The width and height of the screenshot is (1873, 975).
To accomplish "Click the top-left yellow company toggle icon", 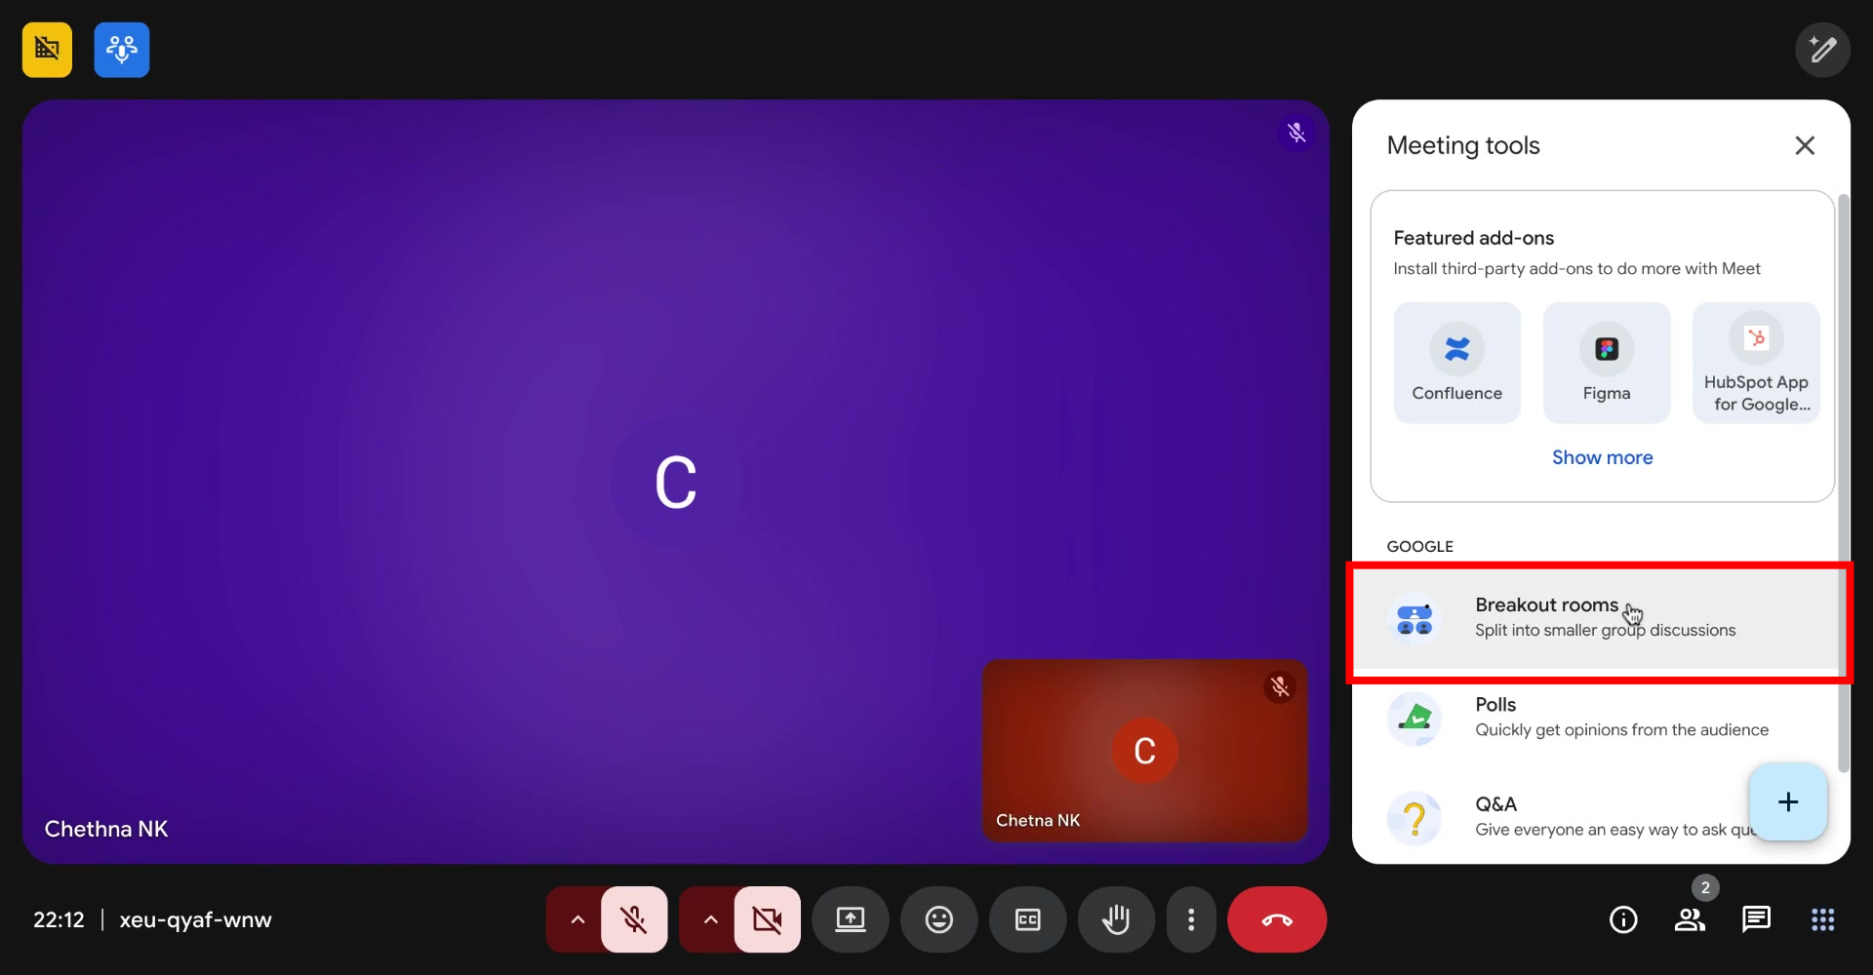I will (46, 50).
